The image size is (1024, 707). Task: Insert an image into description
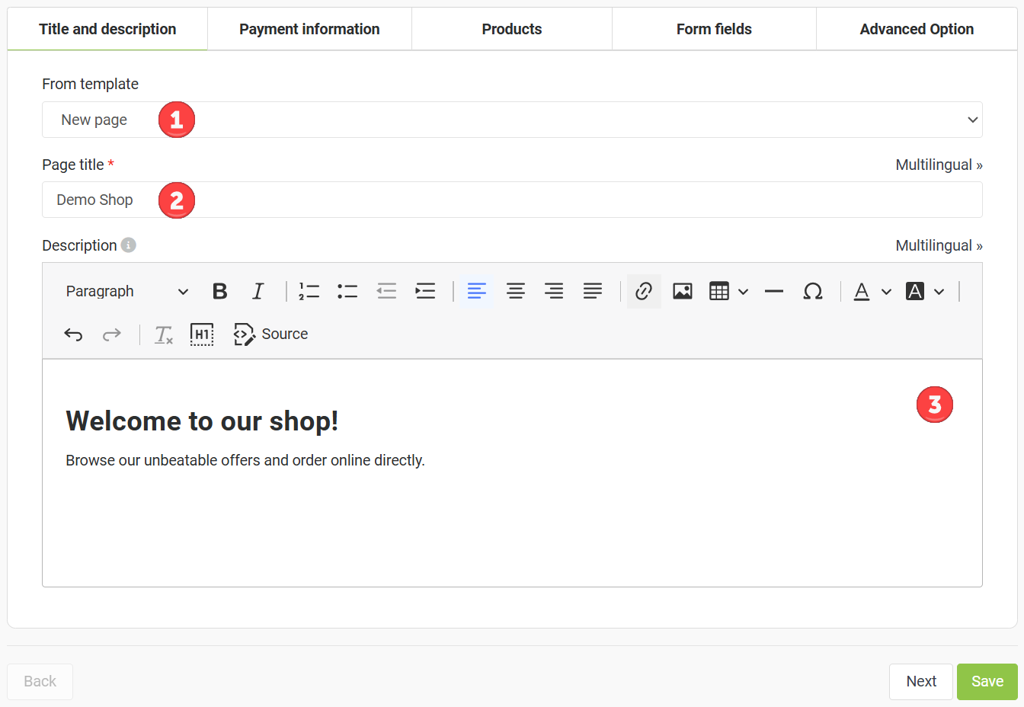point(683,291)
